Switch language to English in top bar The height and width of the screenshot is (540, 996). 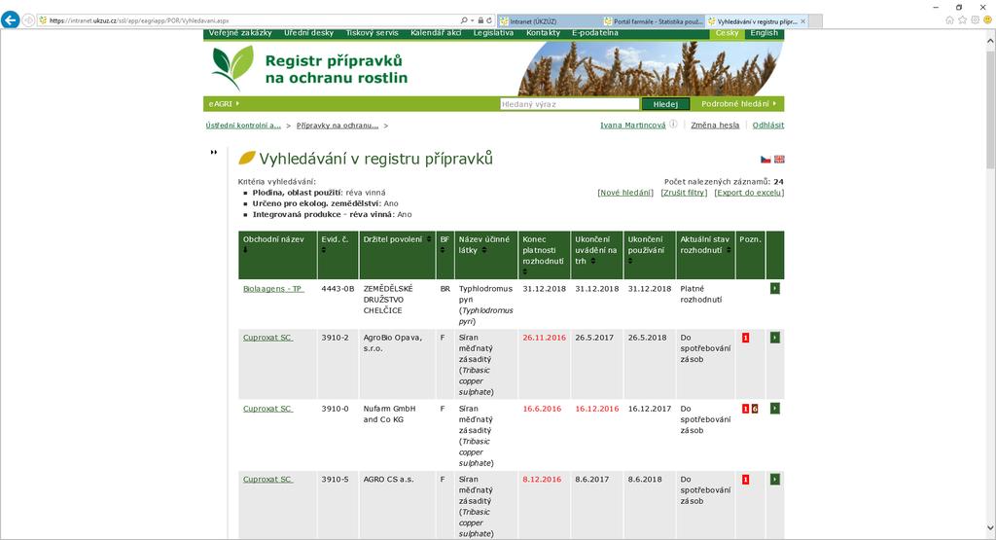coord(765,33)
